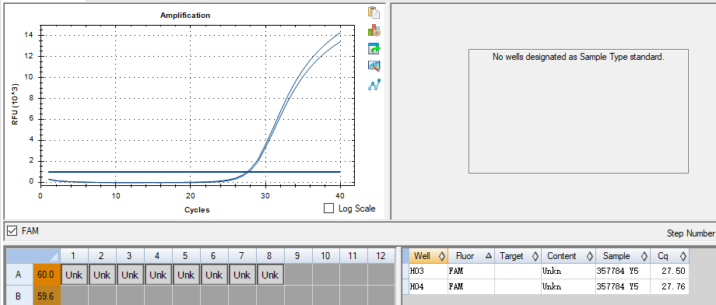Screen dimensions: 716x305
Task: Select plate column header 9
Action: (x=298, y=256)
